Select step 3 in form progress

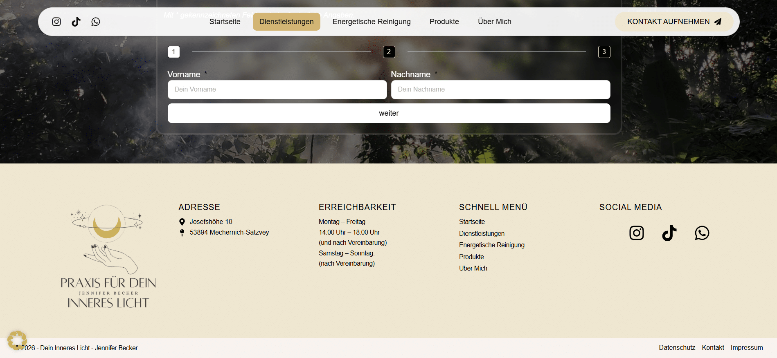(x=604, y=52)
